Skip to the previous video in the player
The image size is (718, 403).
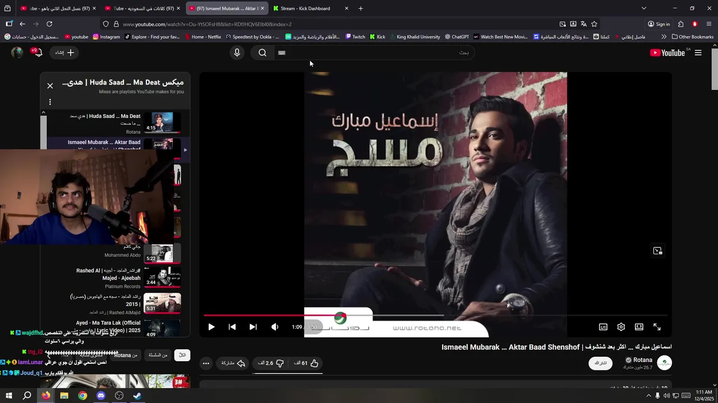click(232, 327)
